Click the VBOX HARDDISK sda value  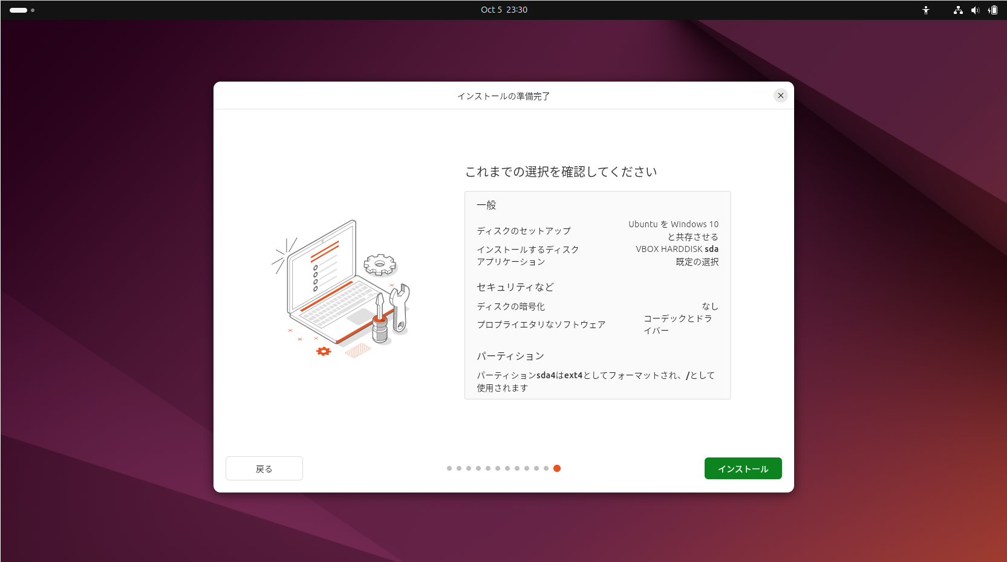tap(677, 249)
